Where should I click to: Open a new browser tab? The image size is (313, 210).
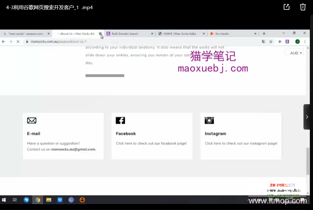(x=264, y=34)
